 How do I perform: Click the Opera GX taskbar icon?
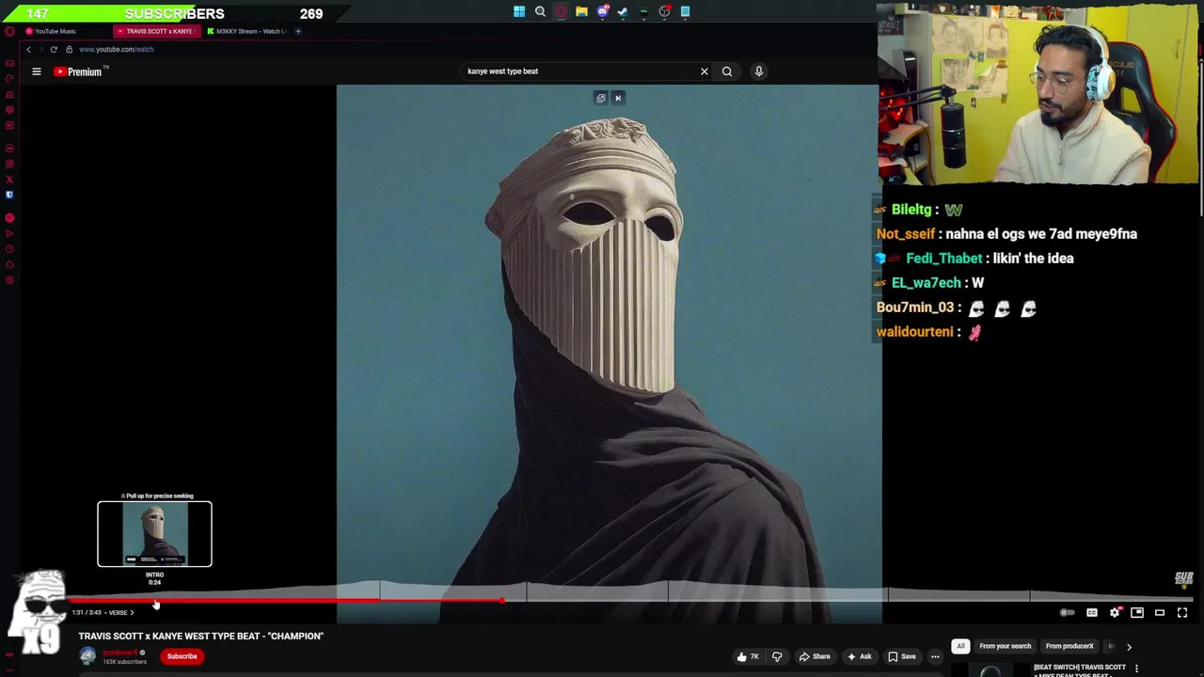561,12
